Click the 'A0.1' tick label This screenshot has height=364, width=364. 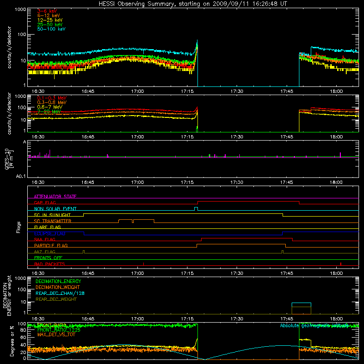(21, 176)
